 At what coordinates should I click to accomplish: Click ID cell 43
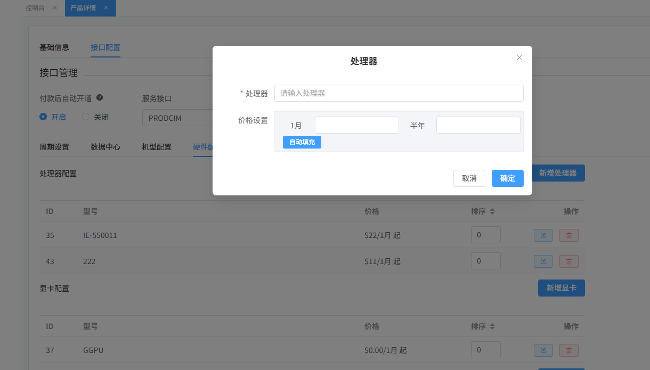coord(50,261)
